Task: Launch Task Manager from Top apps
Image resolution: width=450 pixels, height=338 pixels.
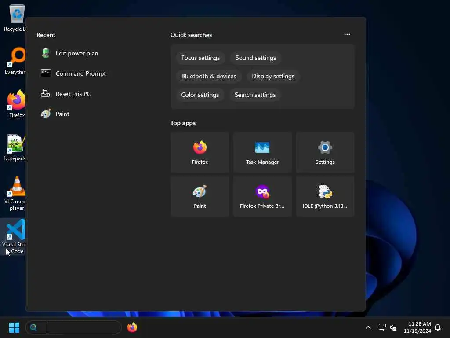Action: 262,152
